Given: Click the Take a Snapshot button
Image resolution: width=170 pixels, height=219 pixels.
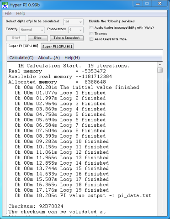Looking at the screenshot, I should pyautogui.click(x=67, y=38).
